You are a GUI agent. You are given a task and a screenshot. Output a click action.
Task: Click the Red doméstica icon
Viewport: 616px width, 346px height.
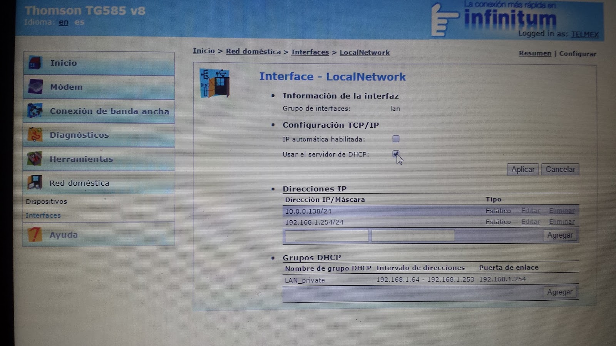tap(35, 183)
